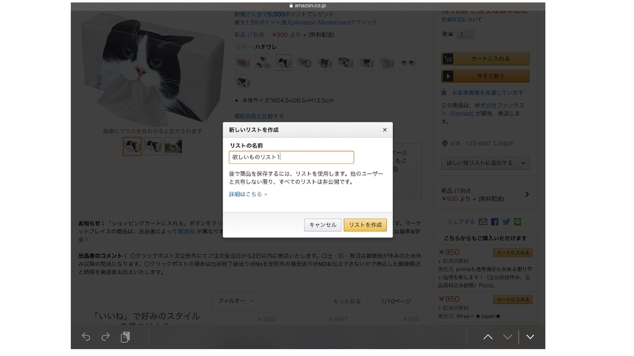Click the LINE share icon
Image resolution: width=634 pixels, height=356 pixels.
(518, 222)
